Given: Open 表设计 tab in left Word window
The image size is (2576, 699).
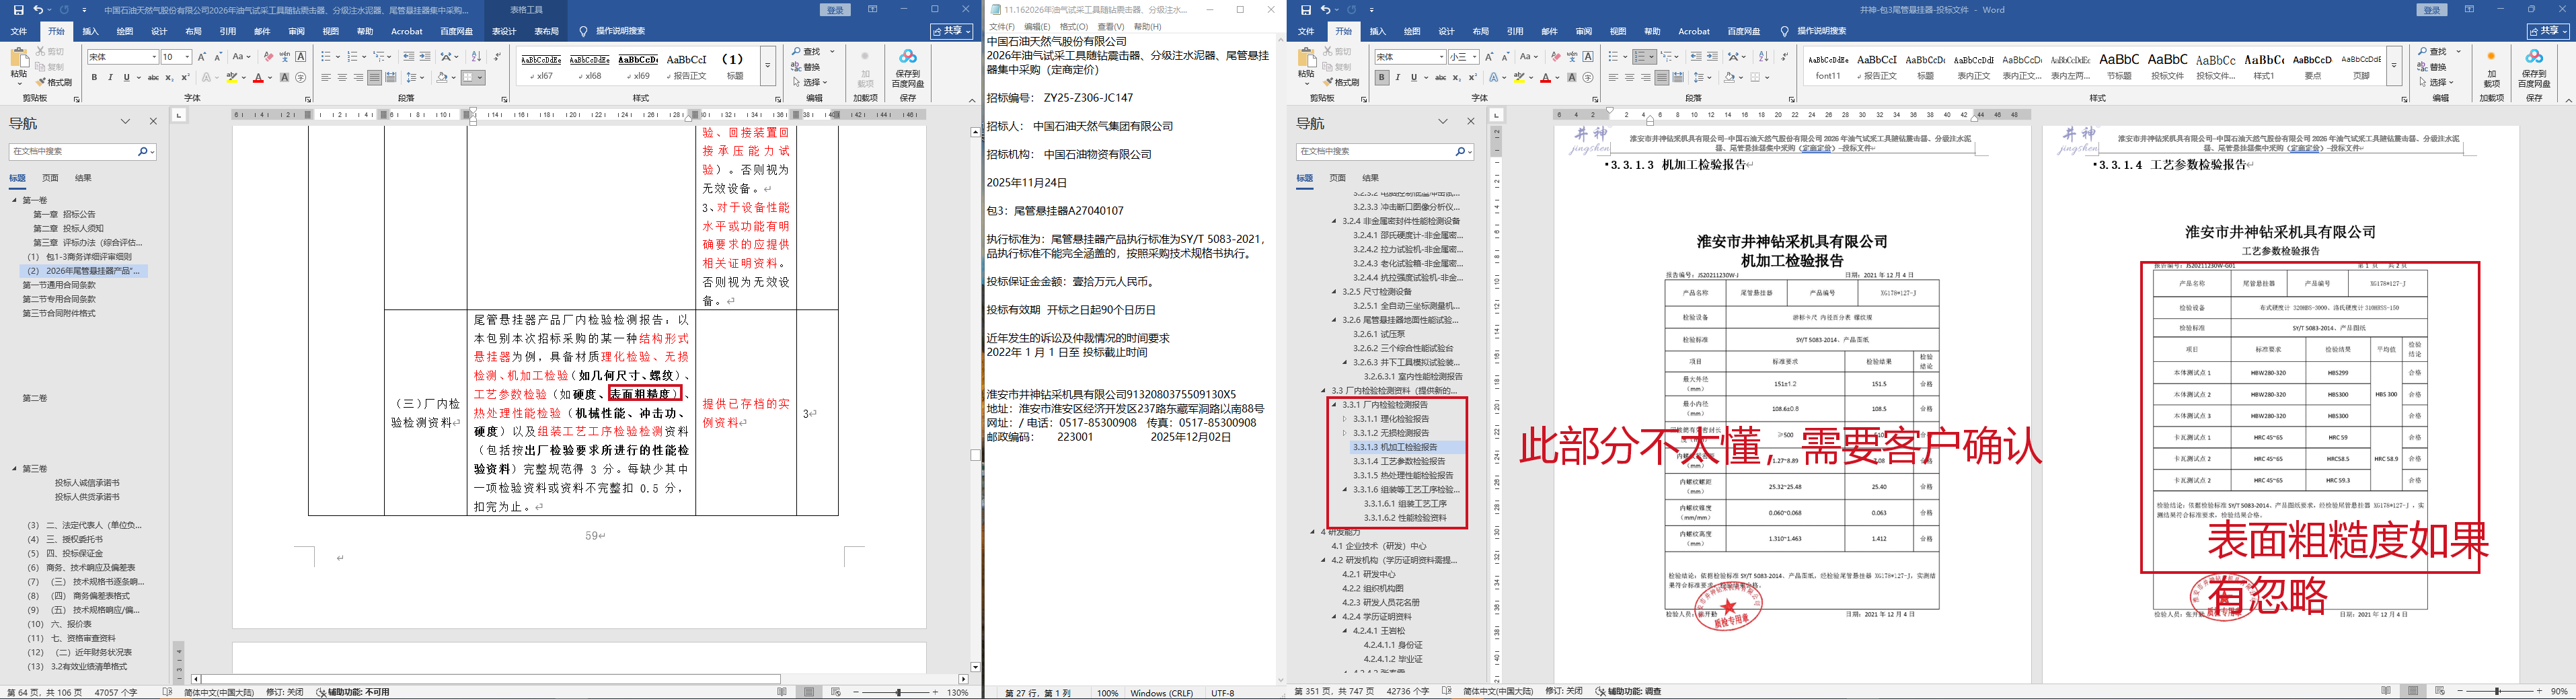Looking at the screenshot, I should (x=504, y=32).
